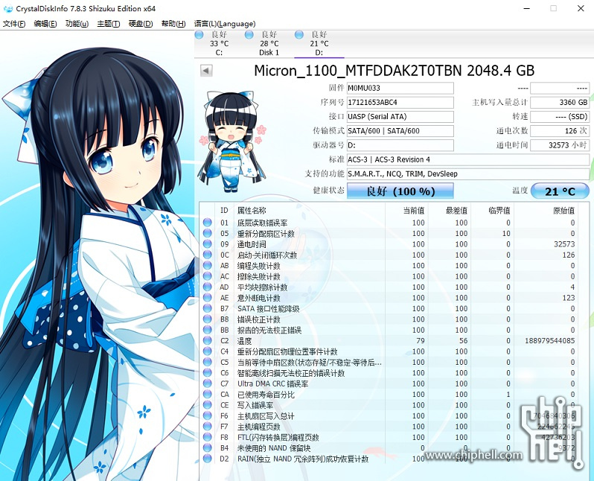
Task: Click the health status 良好 (100 %) button
Action: 400,191
